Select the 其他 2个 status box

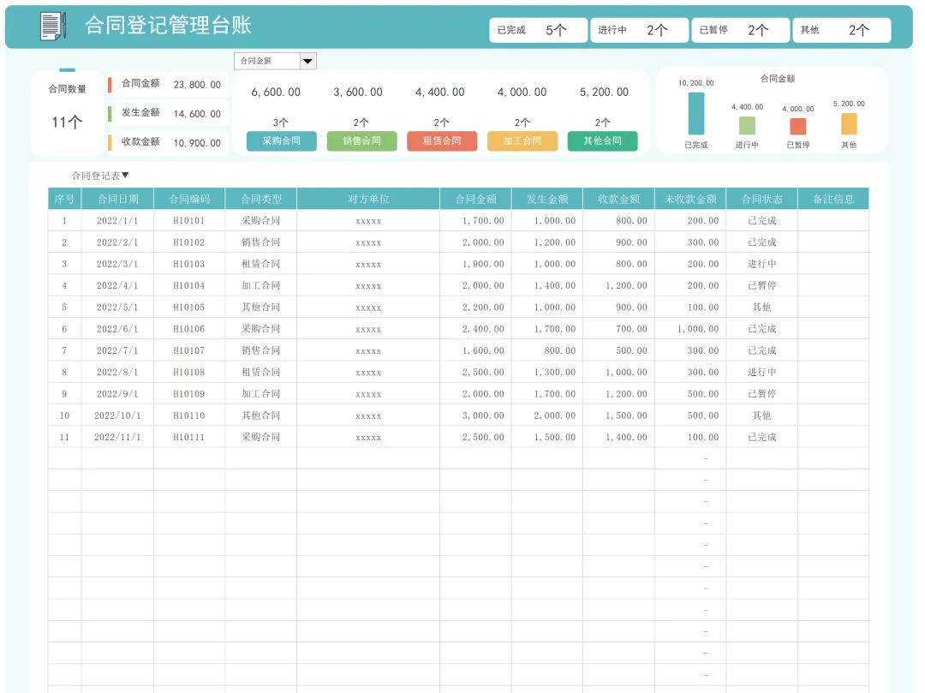(x=842, y=30)
